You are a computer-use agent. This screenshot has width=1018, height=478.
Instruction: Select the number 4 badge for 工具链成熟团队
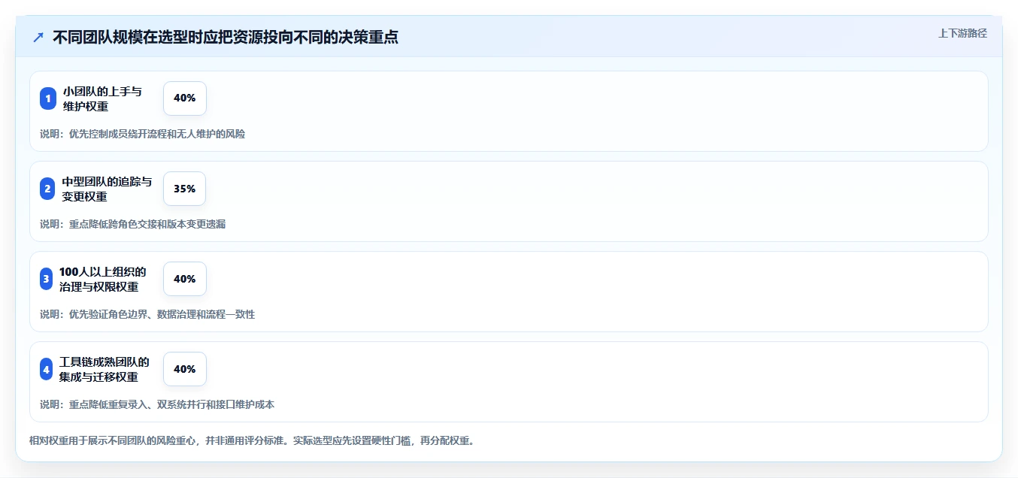point(47,369)
